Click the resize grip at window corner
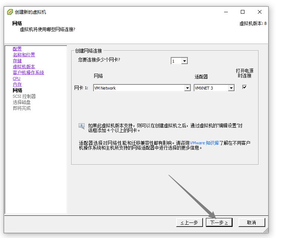This screenshot has height=238, width=289. coord(266,231)
